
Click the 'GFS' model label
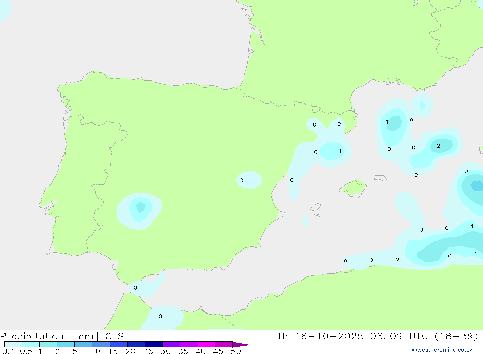click(114, 336)
